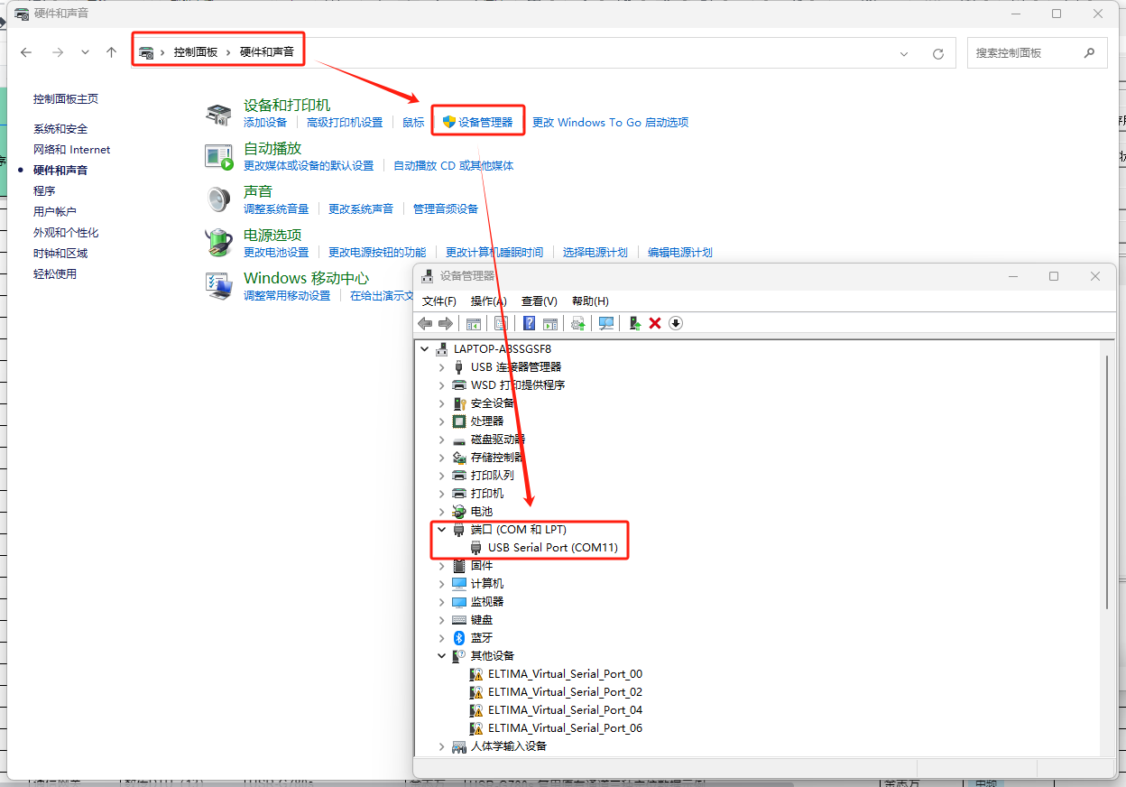Image resolution: width=1126 pixels, height=787 pixels.
Task: Click the update device driver toolbar icon
Action: point(578,323)
